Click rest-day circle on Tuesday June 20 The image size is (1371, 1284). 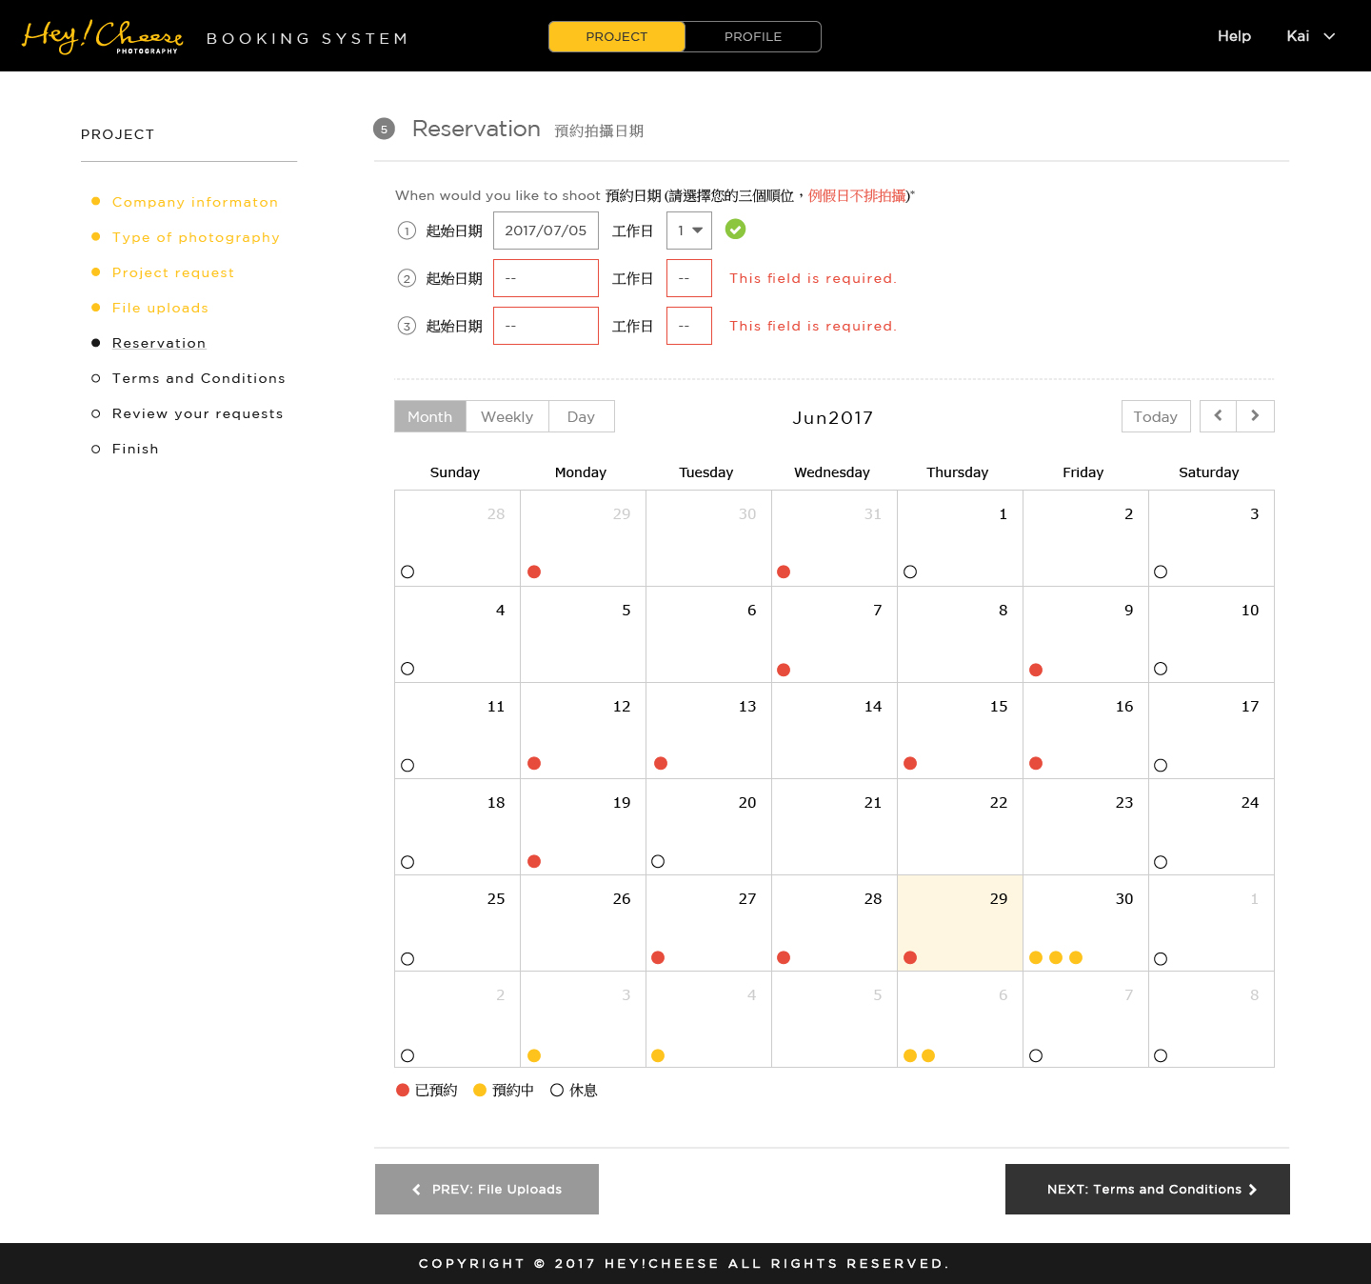point(658,861)
